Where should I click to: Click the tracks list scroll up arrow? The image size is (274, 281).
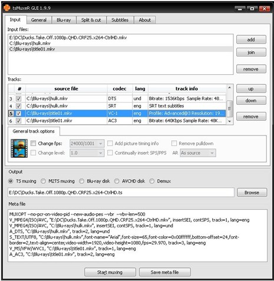[229, 88]
